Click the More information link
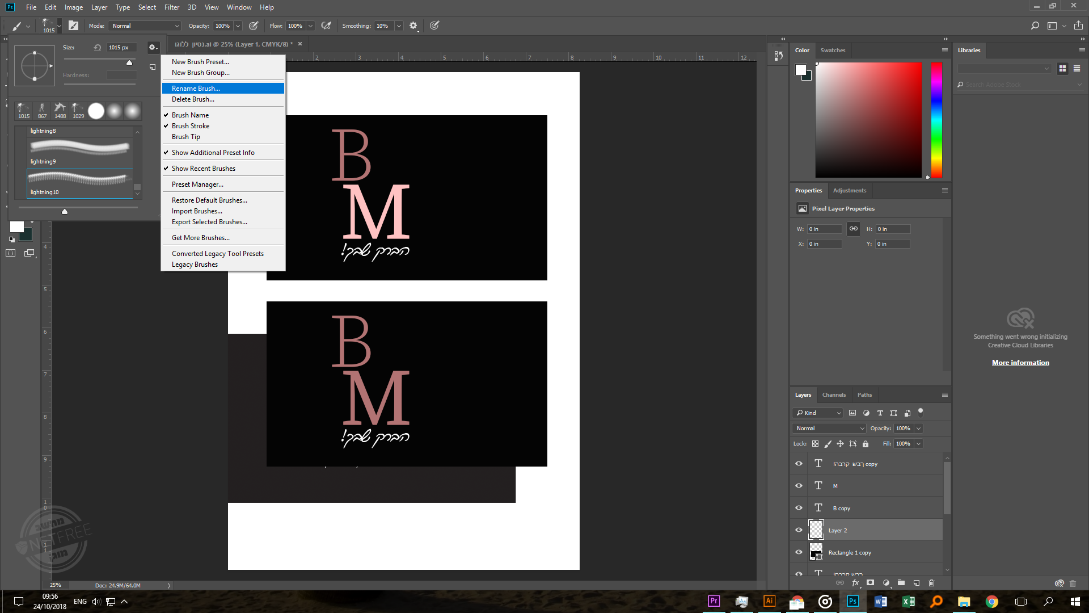The height and width of the screenshot is (613, 1089). coord(1020,363)
